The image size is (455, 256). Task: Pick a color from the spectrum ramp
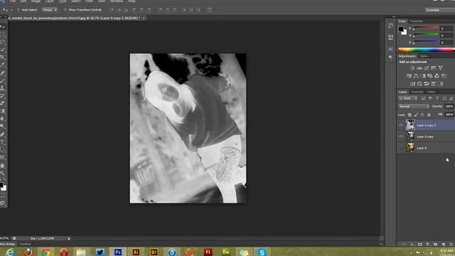427,50
